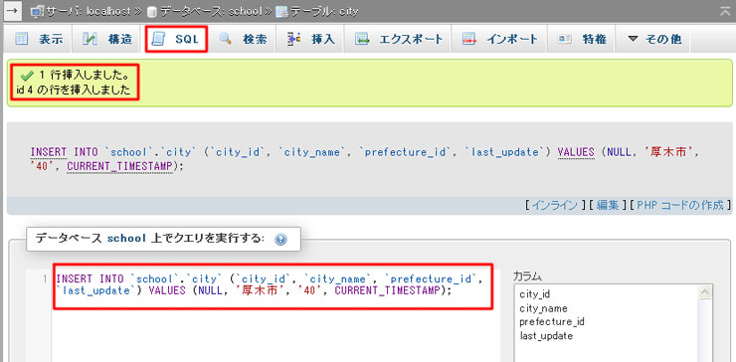Screen dimensions: 736x362
Task: Collapse the top header with the chevron icon
Action: coord(725,12)
